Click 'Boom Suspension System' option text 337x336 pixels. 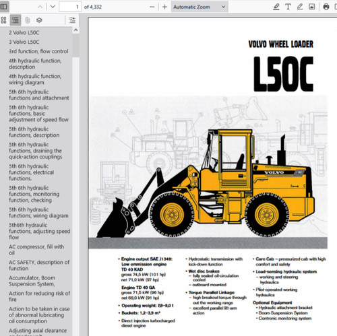click(x=283, y=313)
